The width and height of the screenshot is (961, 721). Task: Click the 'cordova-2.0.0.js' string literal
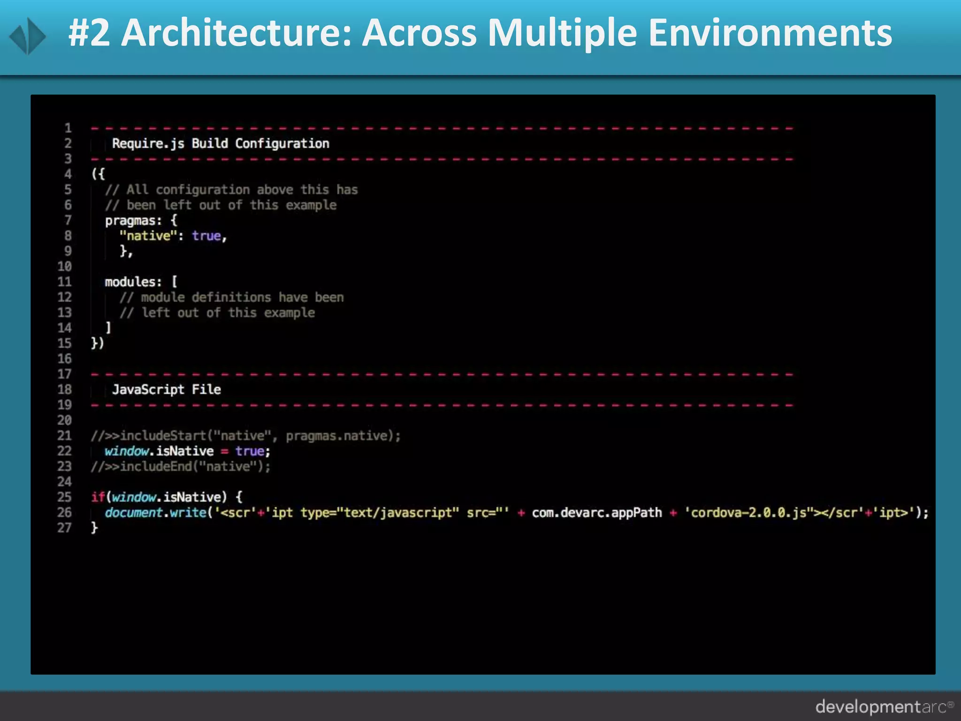[x=748, y=513]
